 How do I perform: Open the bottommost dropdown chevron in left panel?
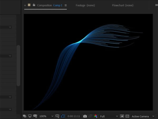click(x=10, y=109)
